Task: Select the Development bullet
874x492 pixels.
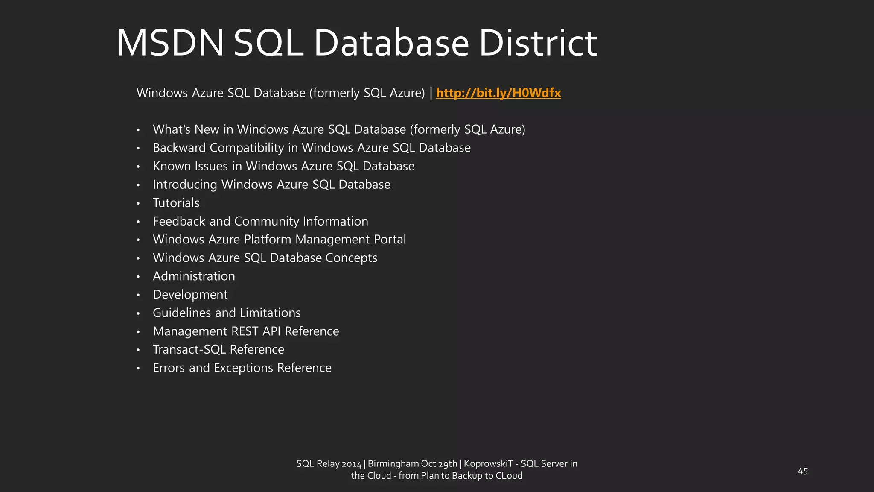Action: tap(190, 295)
